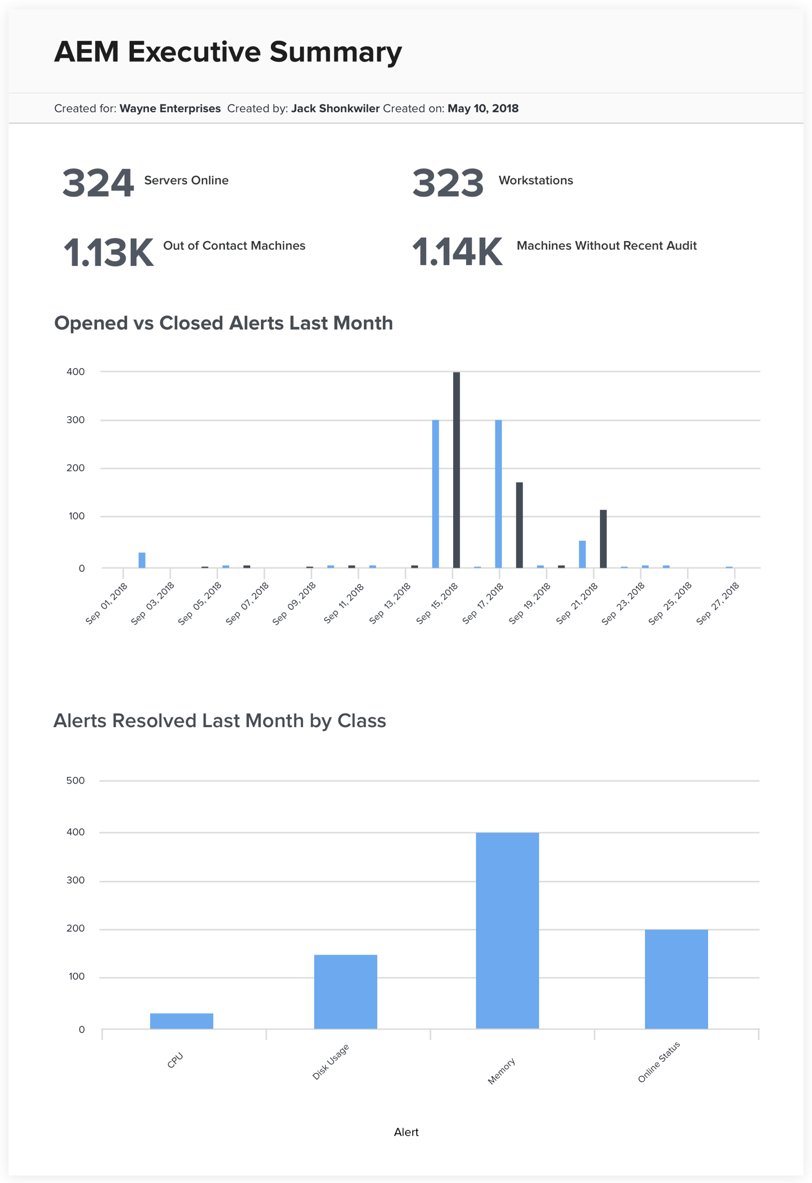Click the CPU axis label
Image resolution: width=812 pixels, height=1183 pixels.
175,1060
